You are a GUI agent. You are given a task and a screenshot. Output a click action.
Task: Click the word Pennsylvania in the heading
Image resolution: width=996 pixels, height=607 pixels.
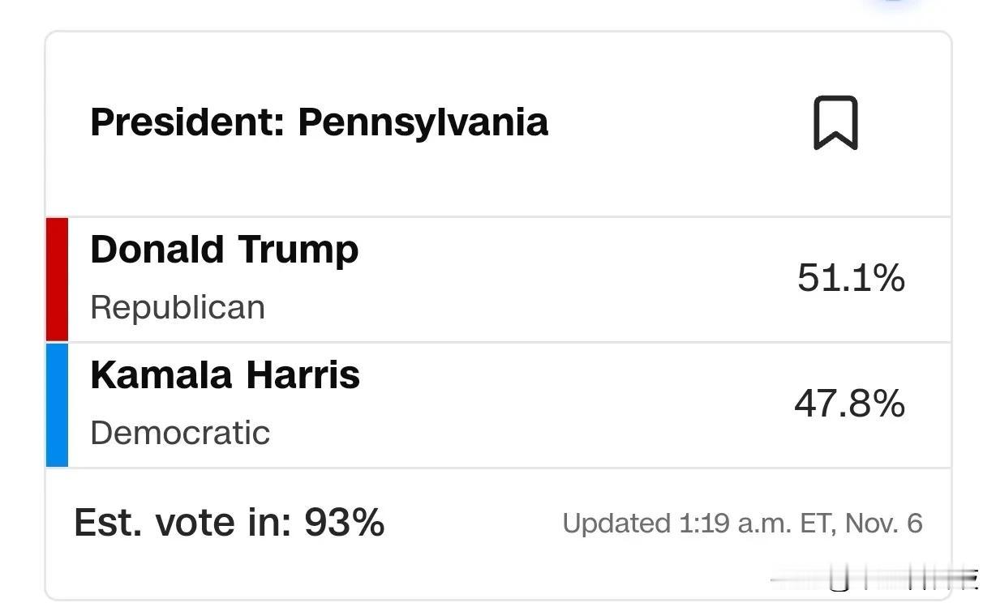point(423,124)
